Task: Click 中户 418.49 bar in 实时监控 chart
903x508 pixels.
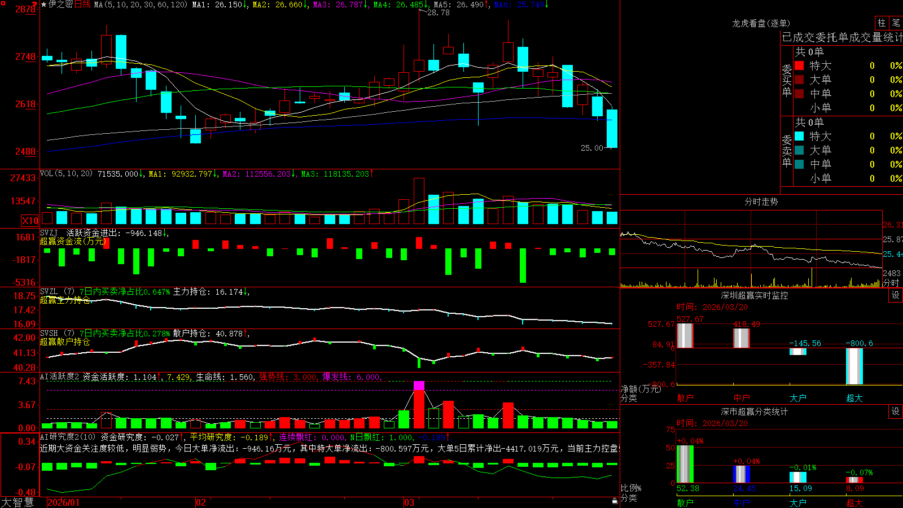Action: [741, 338]
